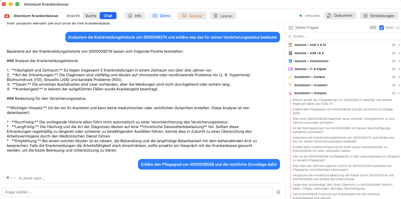
Task: Click the green fullscreen window button
Action: [17, 4]
